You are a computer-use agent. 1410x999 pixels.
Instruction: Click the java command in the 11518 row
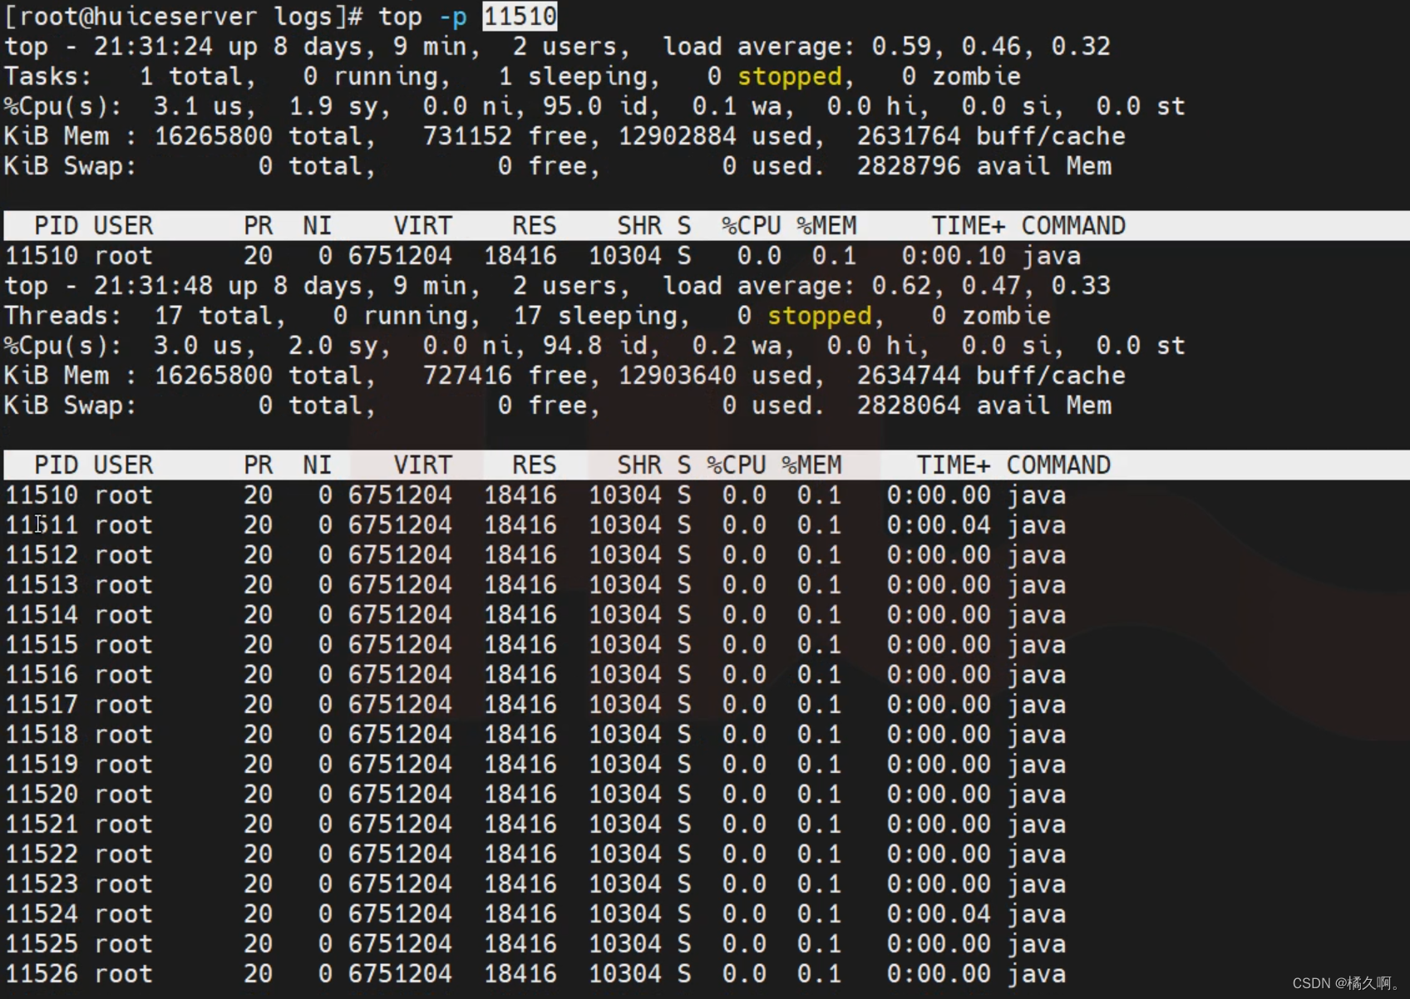(x=1036, y=735)
